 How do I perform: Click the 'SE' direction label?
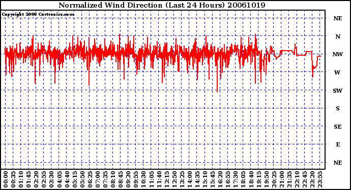coord(338,127)
